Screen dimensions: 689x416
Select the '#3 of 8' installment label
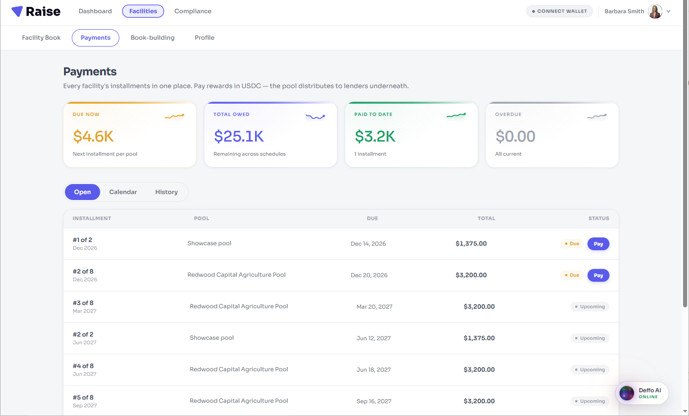(83, 303)
